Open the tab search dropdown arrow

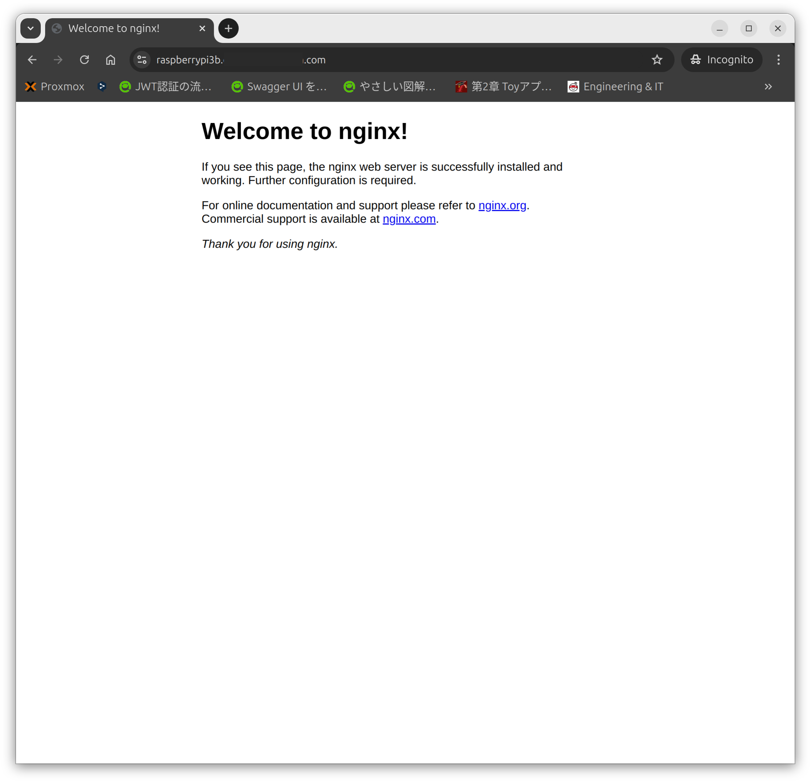point(31,28)
